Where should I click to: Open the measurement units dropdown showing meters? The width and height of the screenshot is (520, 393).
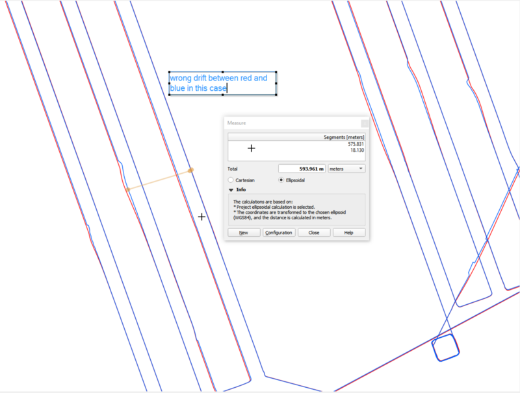coord(346,168)
